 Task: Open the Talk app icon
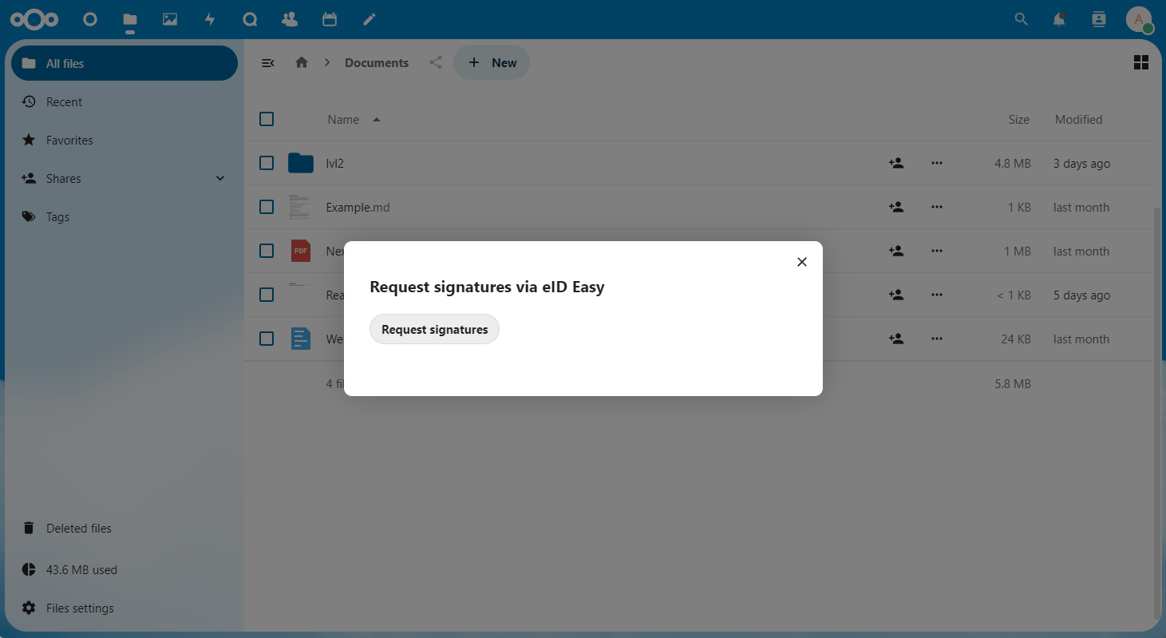[x=250, y=19]
